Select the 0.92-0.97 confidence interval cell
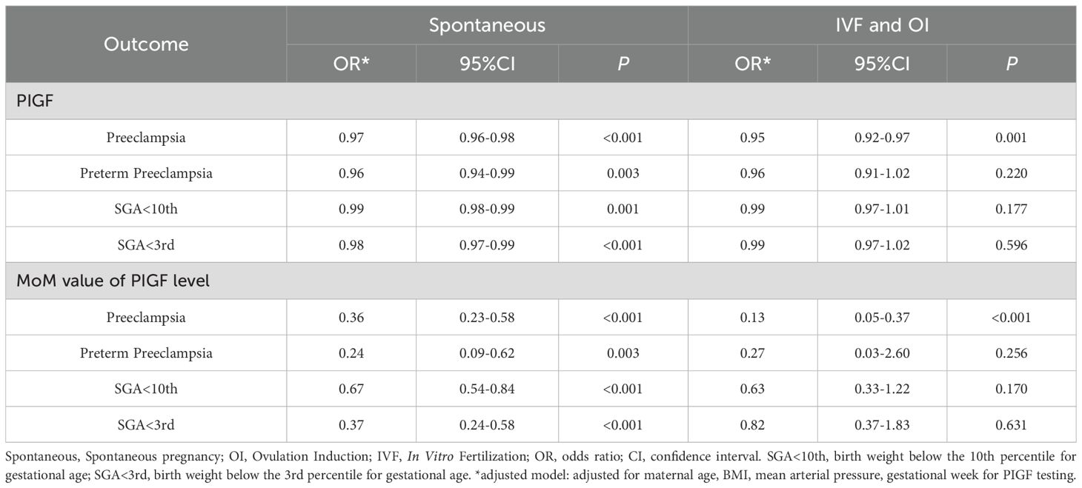 882,137
